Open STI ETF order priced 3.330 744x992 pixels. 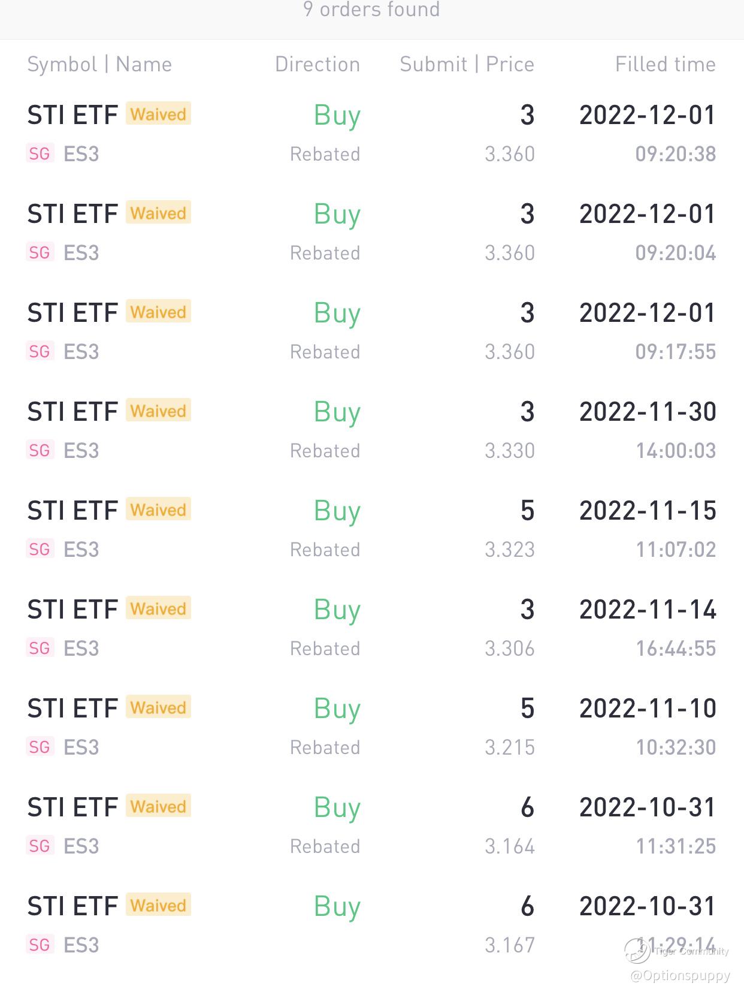[x=371, y=430]
